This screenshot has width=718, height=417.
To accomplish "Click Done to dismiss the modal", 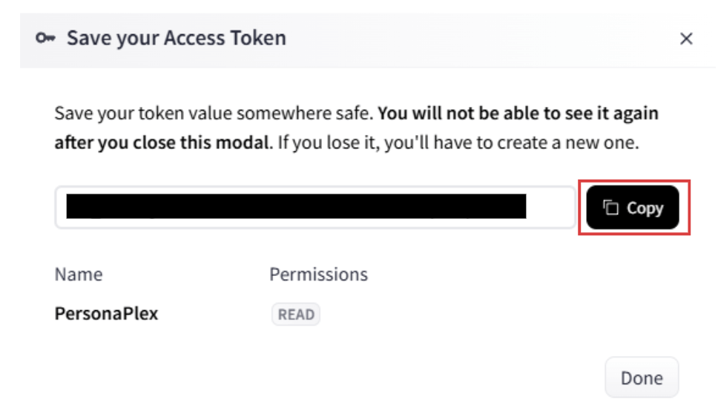I will [642, 378].
